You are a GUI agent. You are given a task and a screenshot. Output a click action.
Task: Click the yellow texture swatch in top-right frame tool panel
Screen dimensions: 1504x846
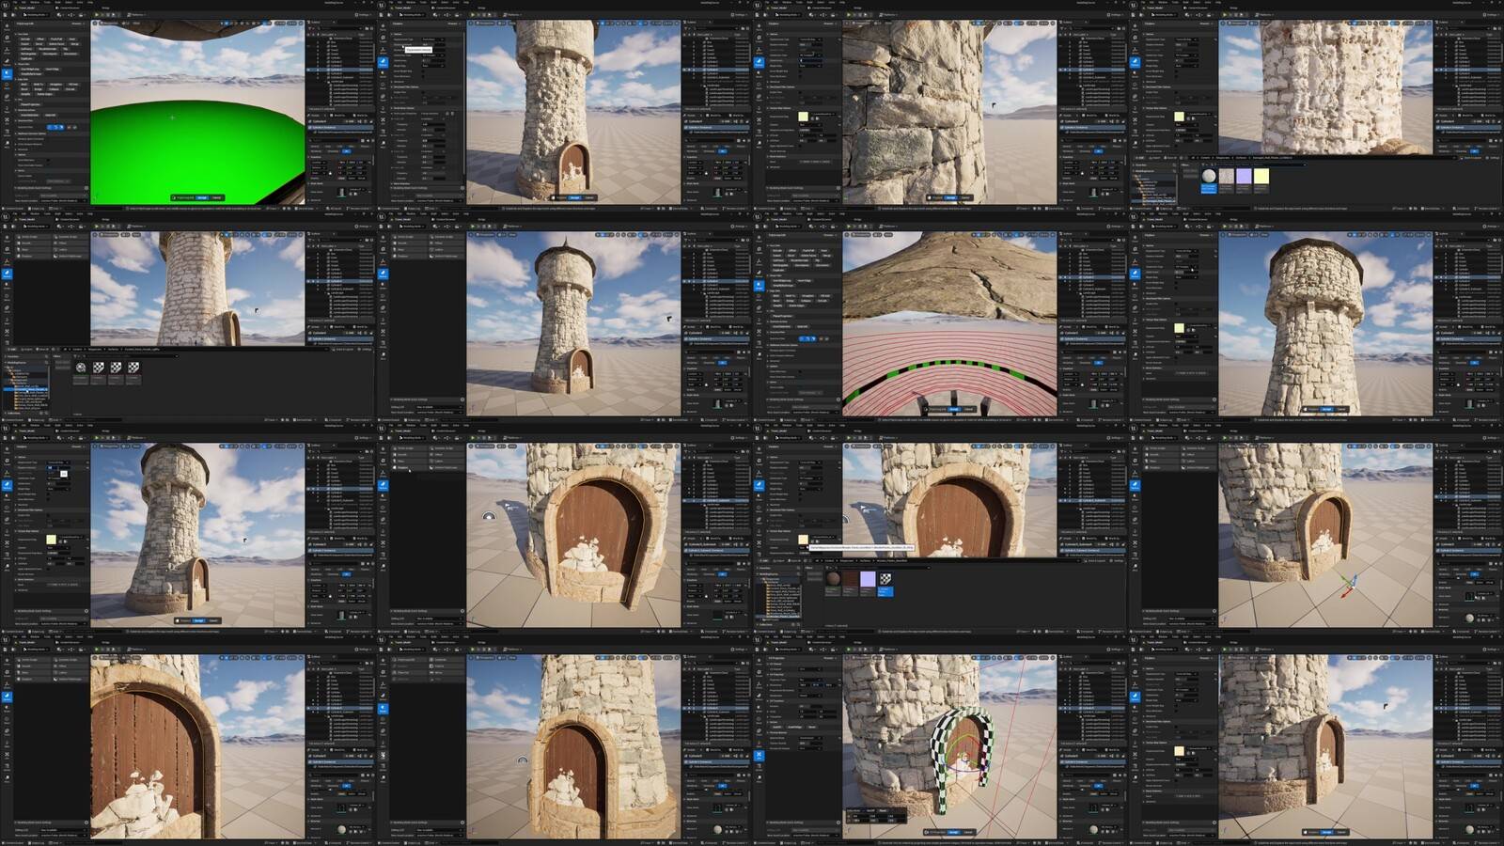tap(1179, 117)
